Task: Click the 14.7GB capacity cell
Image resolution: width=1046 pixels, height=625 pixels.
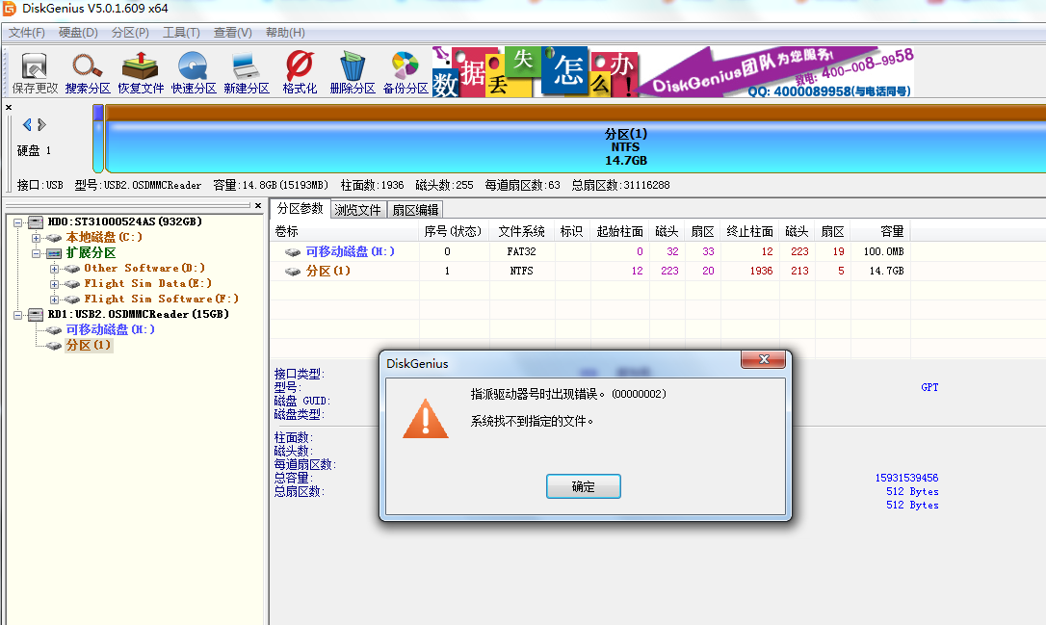Action: pyautogui.click(x=886, y=272)
